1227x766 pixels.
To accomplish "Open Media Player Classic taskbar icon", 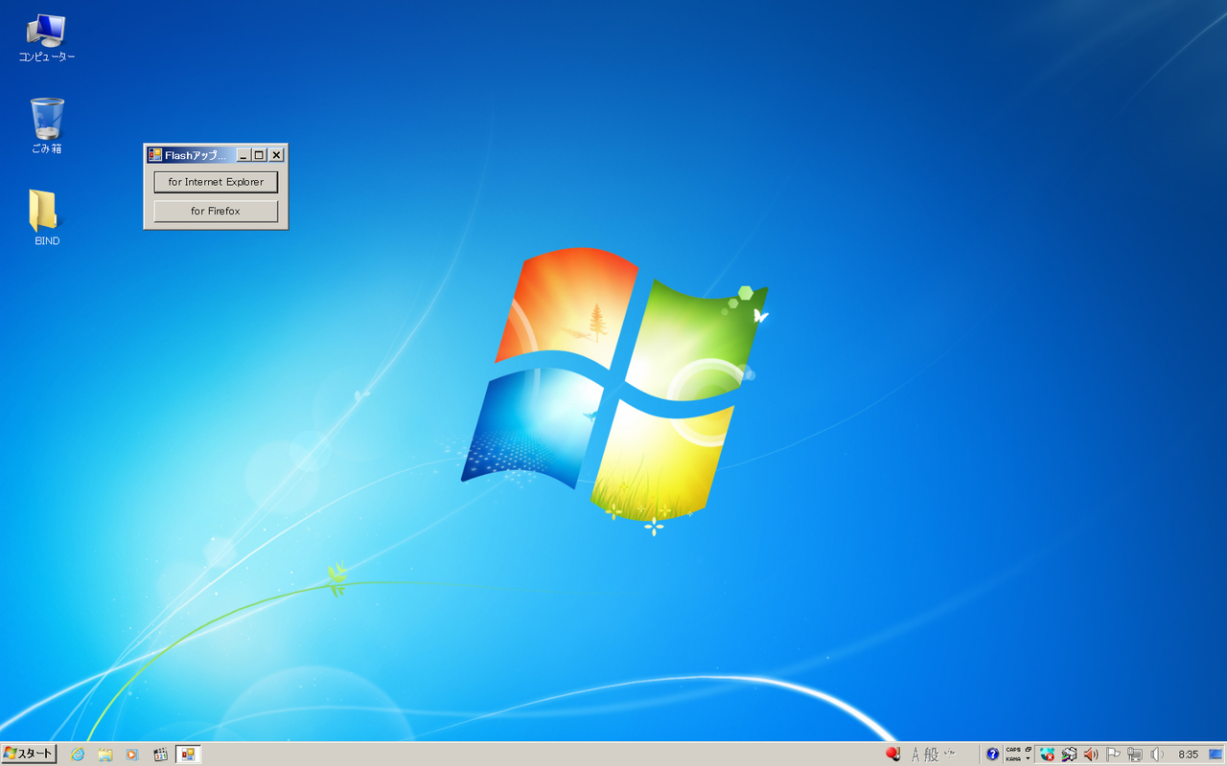I will (x=160, y=755).
